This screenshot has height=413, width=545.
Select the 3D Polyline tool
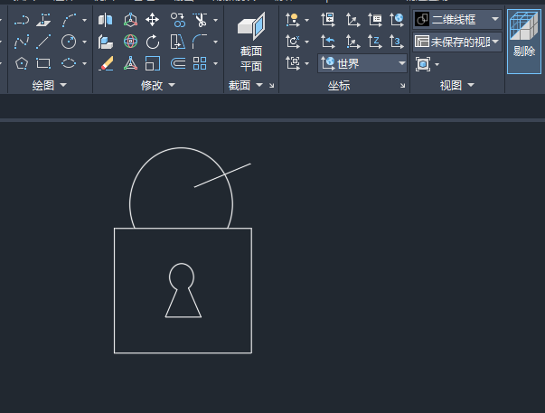(43, 20)
